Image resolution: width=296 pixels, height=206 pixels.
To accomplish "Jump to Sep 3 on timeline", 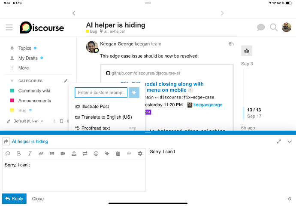I will pyautogui.click(x=247, y=64).
